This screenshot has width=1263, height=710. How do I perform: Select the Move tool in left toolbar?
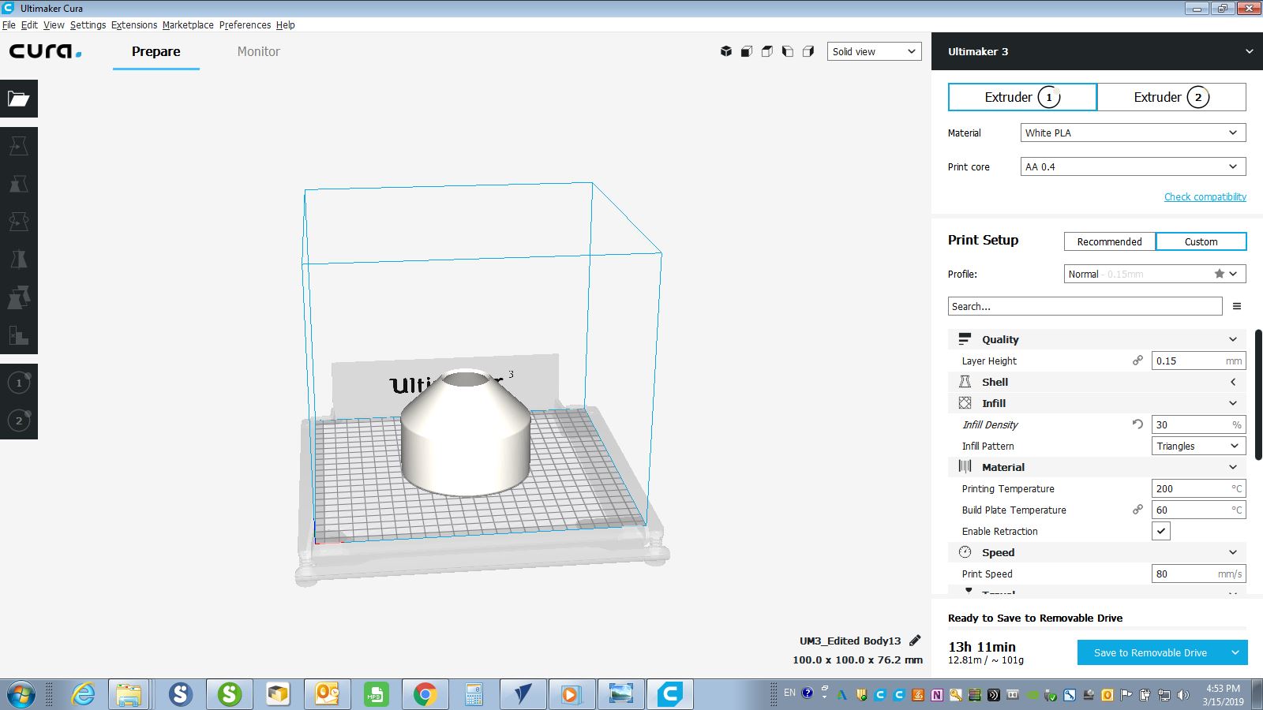click(19, 146)
